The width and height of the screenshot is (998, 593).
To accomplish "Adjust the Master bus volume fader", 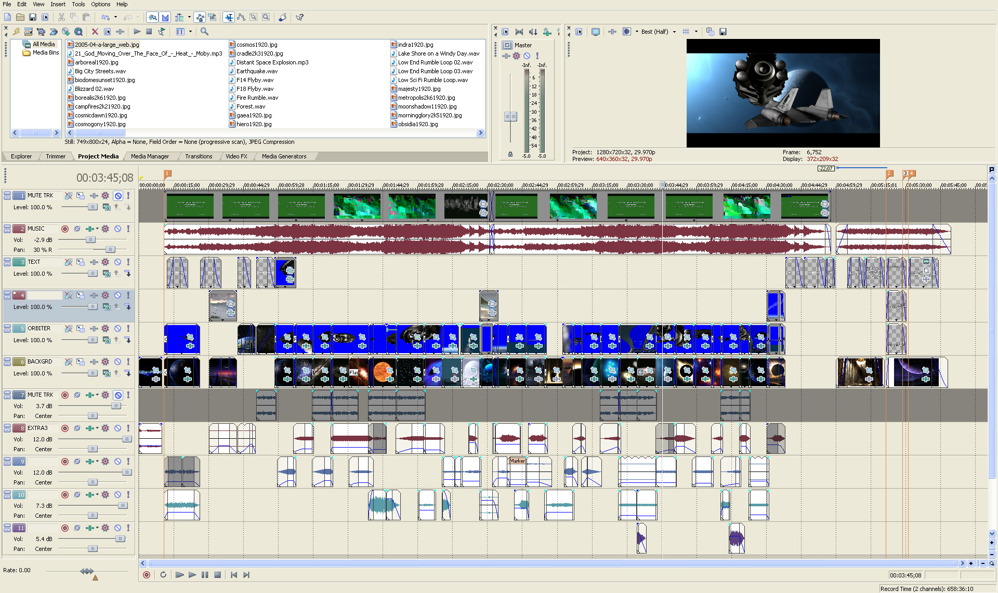I will click(x=510, y=117).
